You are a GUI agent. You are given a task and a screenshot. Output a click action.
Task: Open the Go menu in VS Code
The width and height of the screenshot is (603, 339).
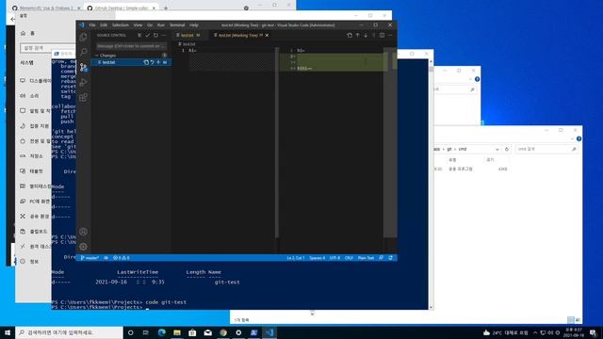pyautogui.click(x=150, y=25)
